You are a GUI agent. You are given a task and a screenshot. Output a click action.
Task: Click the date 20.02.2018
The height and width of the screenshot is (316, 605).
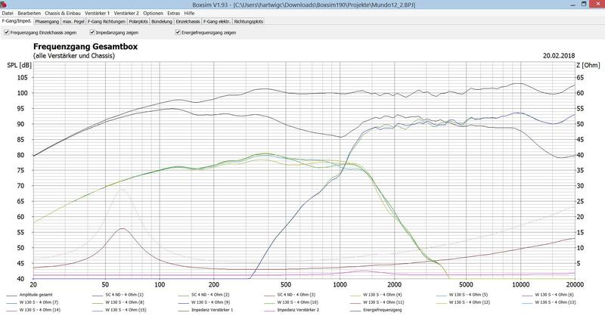pos(559,55)
